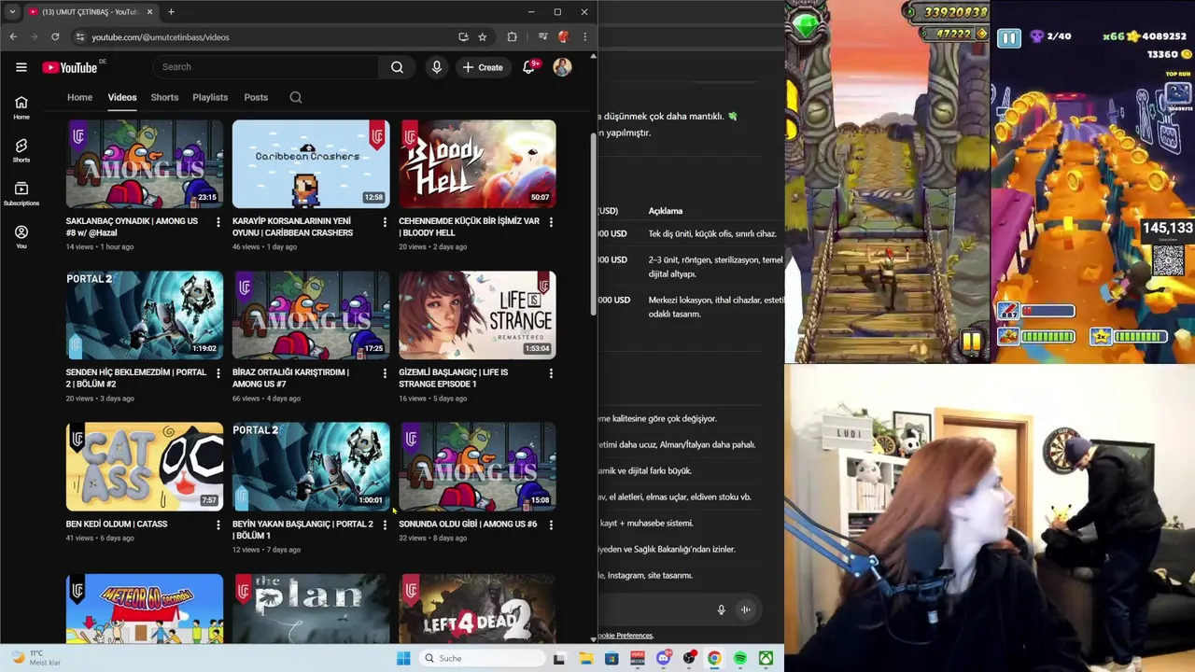Open the Bloody Hell video thumbnail
This screenshot has height=672, width=1195.
pyautogui.click(x=477, y=163)
